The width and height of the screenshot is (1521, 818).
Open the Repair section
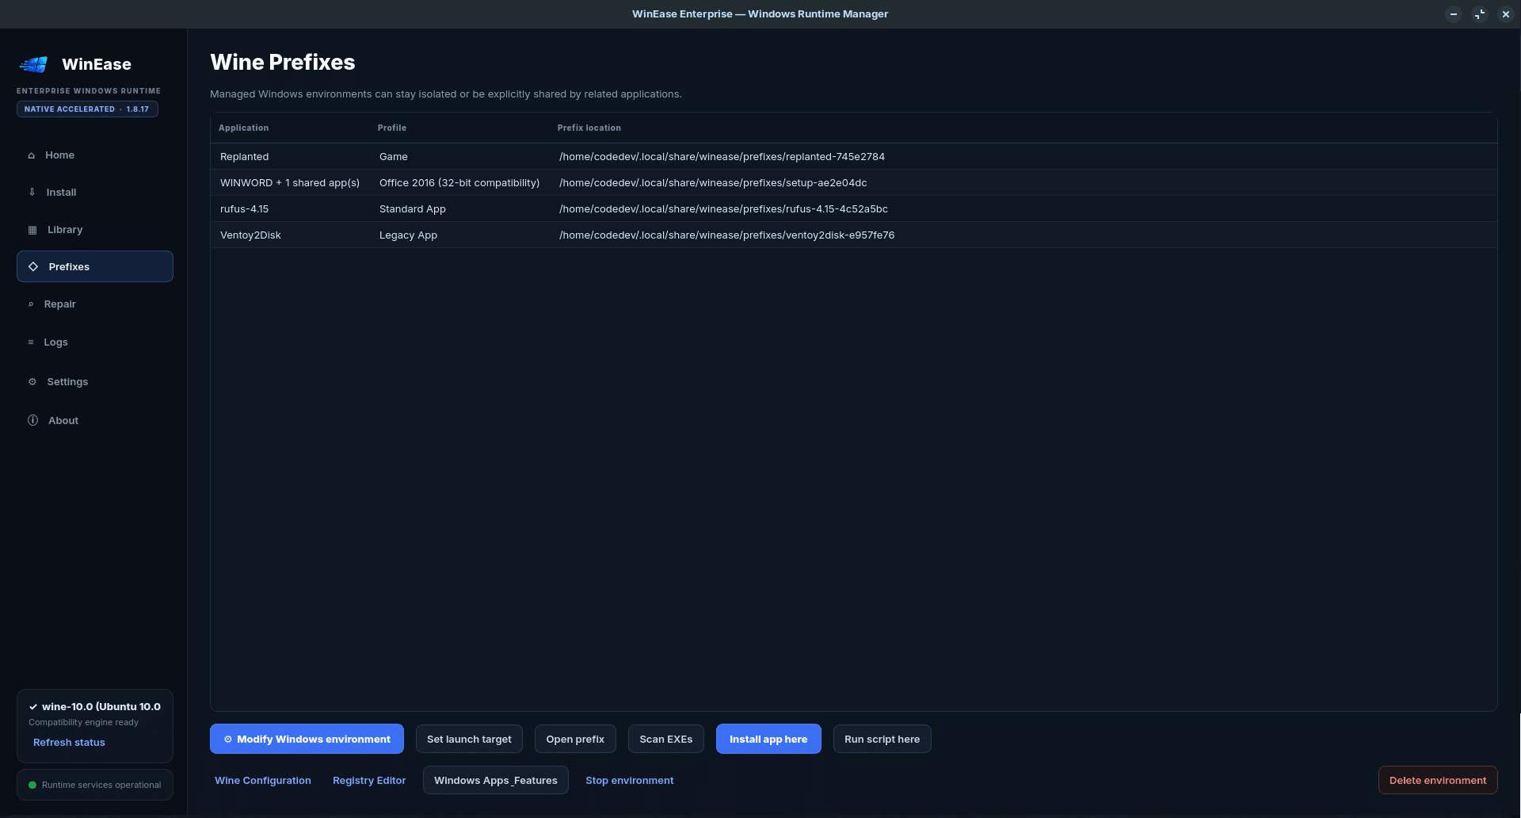point(95,304)
